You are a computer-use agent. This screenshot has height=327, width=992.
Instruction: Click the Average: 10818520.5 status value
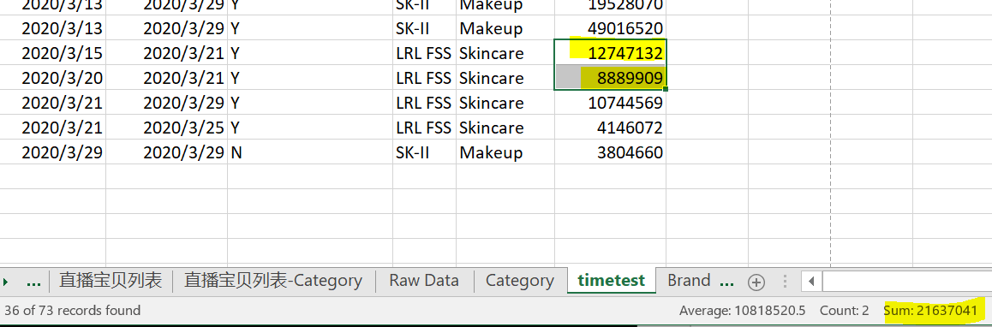742,311
